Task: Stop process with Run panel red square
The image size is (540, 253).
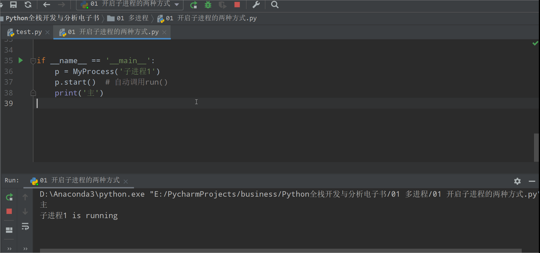Action: tap(9, 211)
